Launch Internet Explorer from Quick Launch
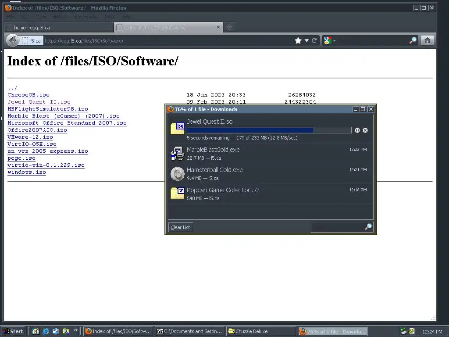The width and height of the screenshot is (449, 337). point(46,331)
